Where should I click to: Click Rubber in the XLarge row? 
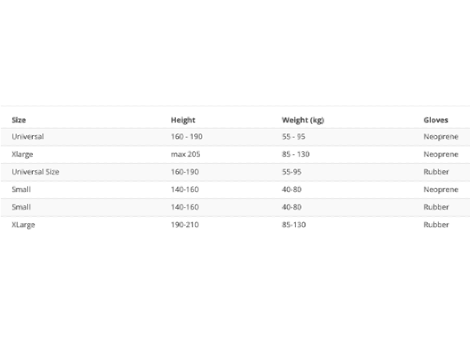(436, 225)
